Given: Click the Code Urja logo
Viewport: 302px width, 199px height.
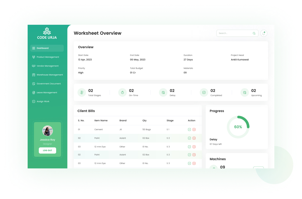Looking at the screenshot, I should [x=47, y=33].
